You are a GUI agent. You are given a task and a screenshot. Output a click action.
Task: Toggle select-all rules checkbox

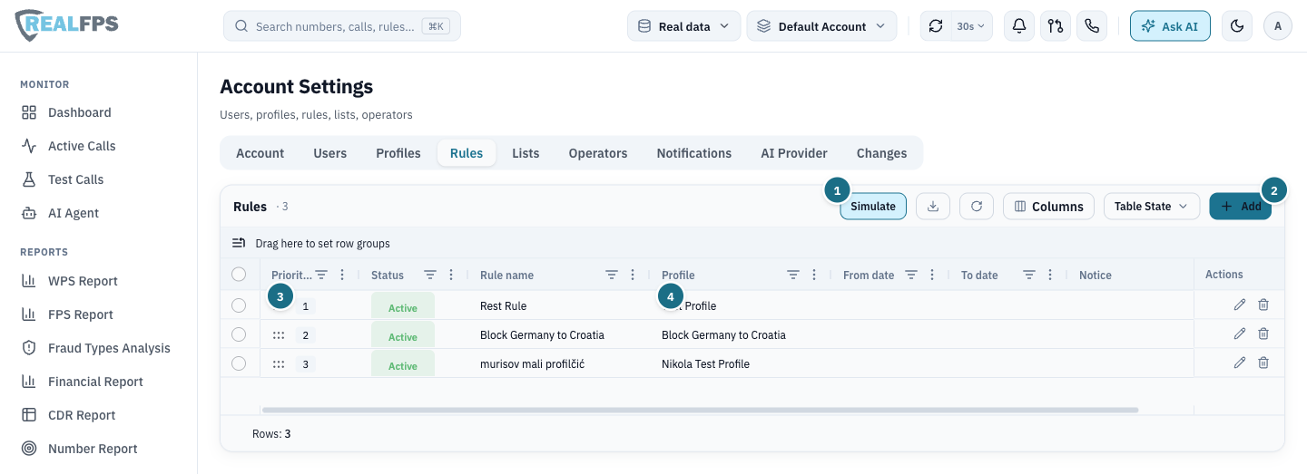click(239, 274)
